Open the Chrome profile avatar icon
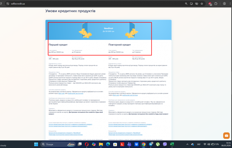Image resolution: width=232 pixels, height=148 pixels. pos(224,4)
